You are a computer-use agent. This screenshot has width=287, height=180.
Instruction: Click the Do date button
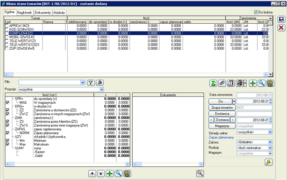221,101
